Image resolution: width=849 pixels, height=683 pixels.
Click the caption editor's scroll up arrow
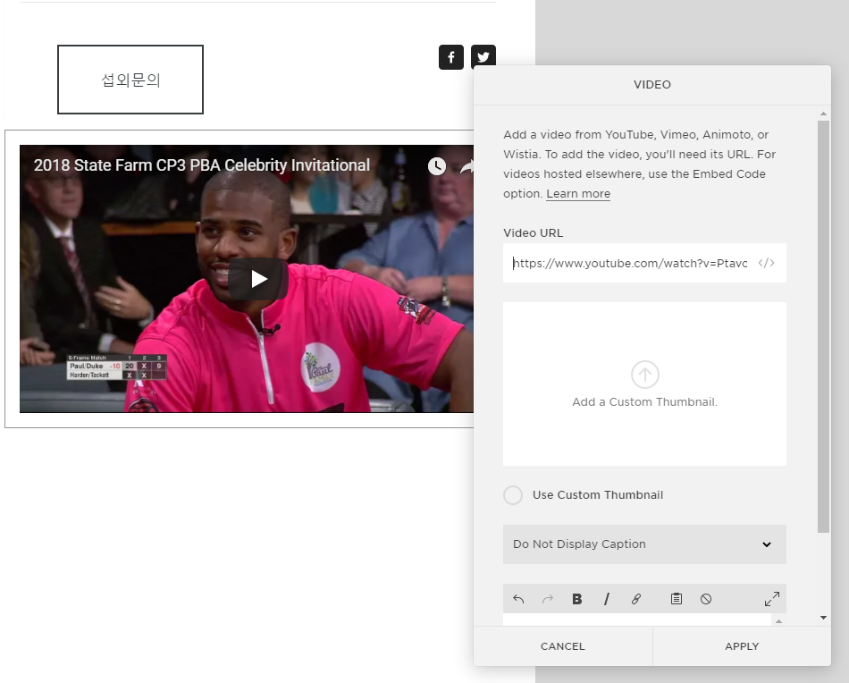(x=778, y=621)
